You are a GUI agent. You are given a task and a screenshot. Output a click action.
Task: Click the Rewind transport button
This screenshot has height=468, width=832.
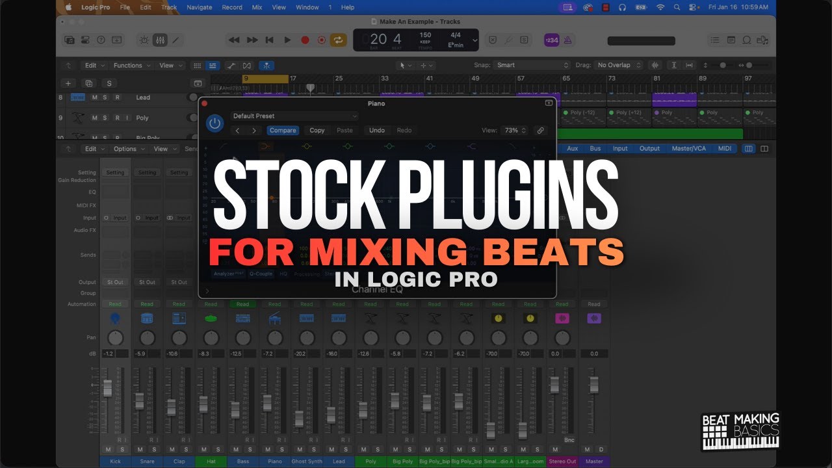234,40
